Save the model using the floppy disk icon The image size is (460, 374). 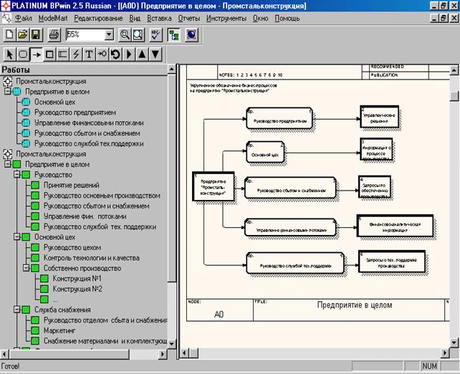click(35, 34)
